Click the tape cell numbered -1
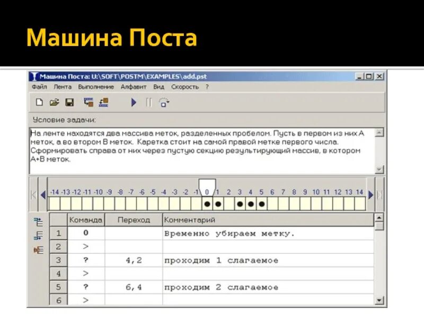 click(x=196, y=204)
